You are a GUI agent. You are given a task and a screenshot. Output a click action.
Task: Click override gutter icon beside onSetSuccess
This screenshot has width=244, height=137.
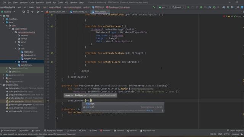coord(52,26)
